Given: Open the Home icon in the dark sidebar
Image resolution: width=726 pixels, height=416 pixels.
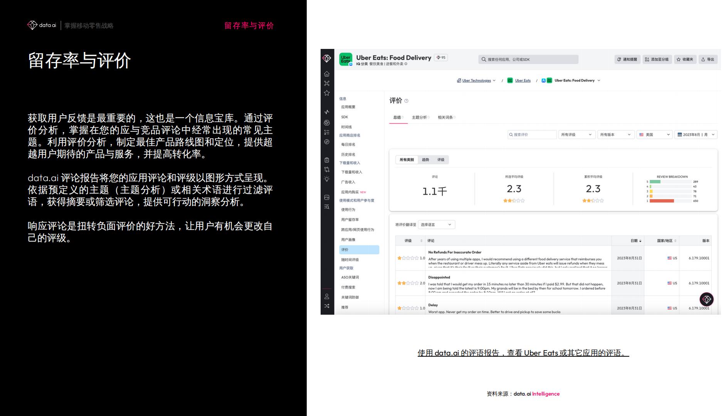Looking at the screenshot, I should (327, 74).
